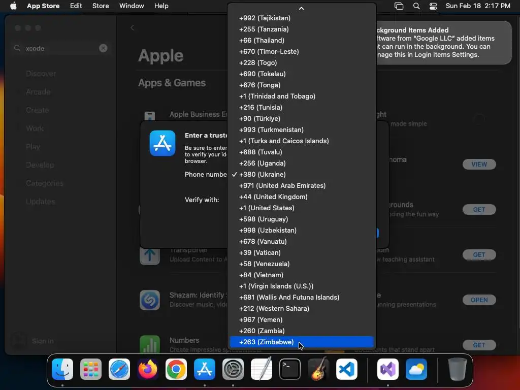
Task: Select +598 (Uruguay)
Action: [302, 219]
